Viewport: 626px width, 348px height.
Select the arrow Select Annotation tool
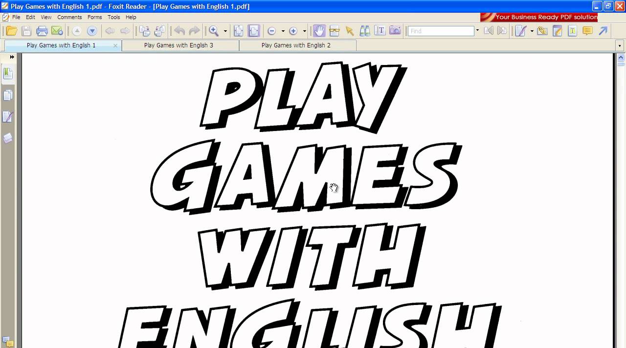[350, 31]
